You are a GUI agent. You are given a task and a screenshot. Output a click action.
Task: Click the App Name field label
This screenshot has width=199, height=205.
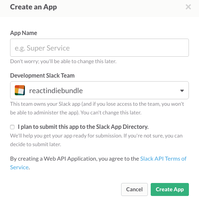click(24, 33)
